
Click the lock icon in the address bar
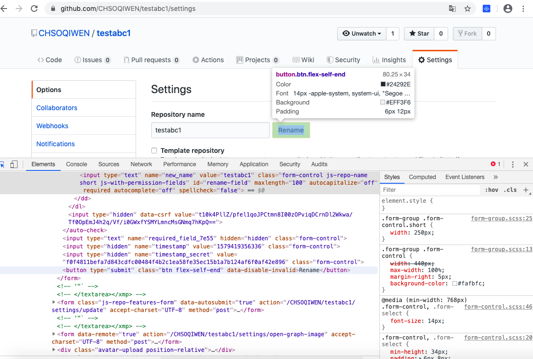coord(53,9)
